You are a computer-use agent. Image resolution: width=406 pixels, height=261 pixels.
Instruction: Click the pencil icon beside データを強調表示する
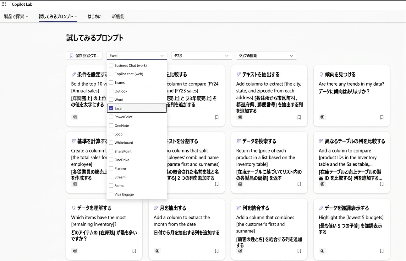click(x=321, y=208)
